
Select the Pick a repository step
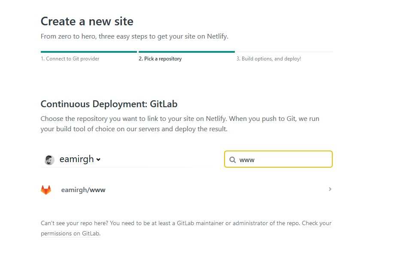[160, 59]
